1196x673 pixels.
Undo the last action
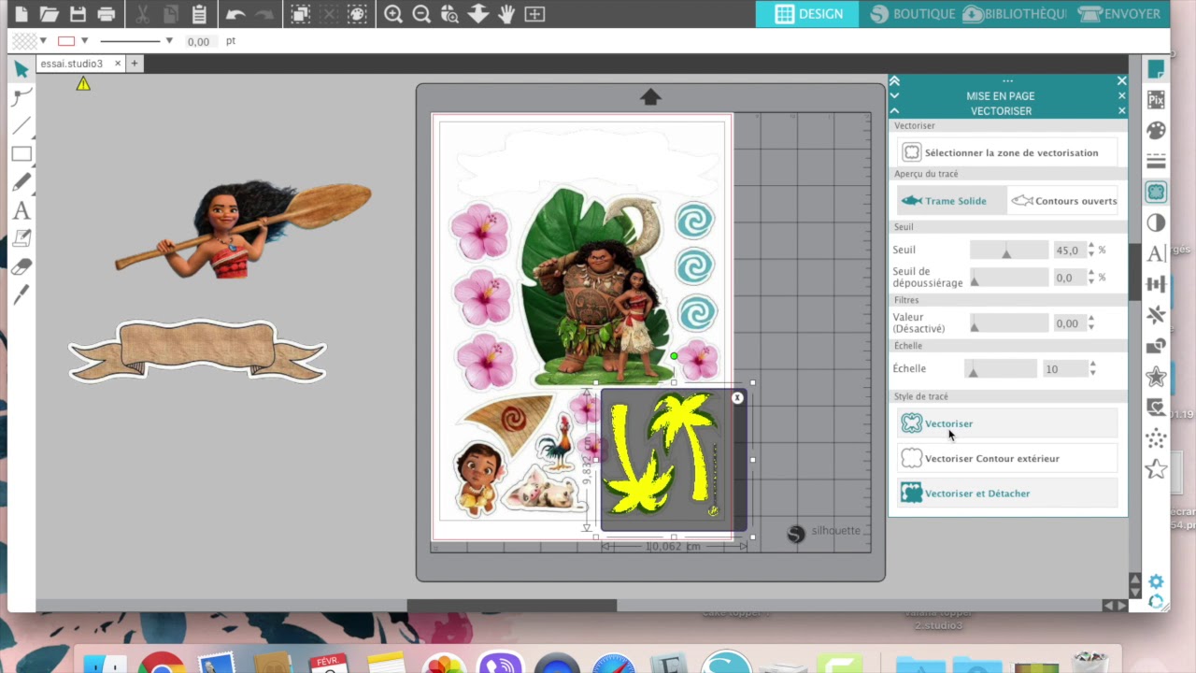(x=235, y=14)
